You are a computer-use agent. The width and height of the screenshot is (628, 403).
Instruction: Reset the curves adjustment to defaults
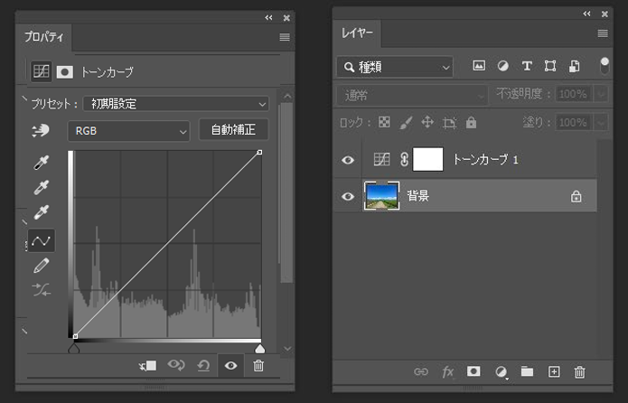click(203, 365)
